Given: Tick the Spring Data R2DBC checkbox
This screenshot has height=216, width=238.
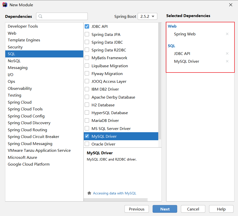Looking at the screenshot, I should pos(87,50).
